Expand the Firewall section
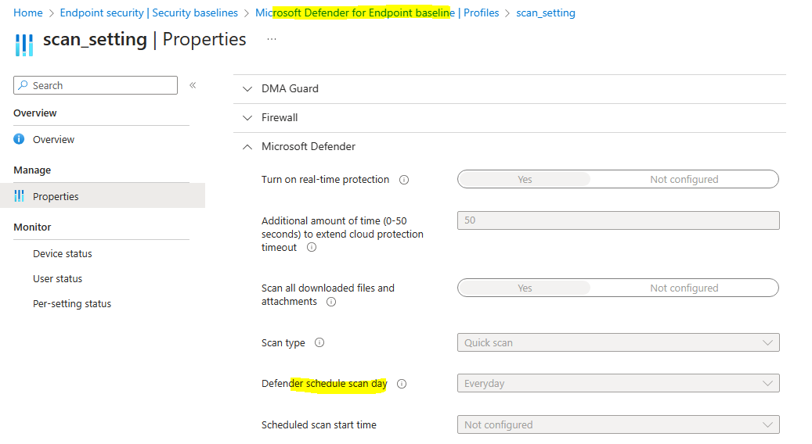 coord(510,118)
